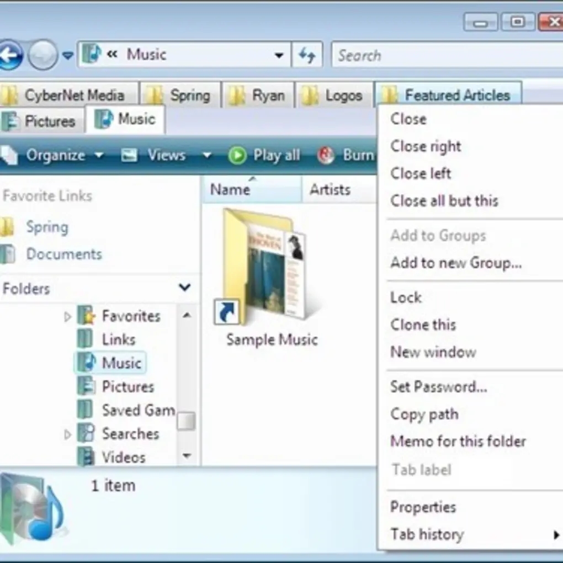
Task: Click the refresh icon beside address bar
Action: point(307,55)
